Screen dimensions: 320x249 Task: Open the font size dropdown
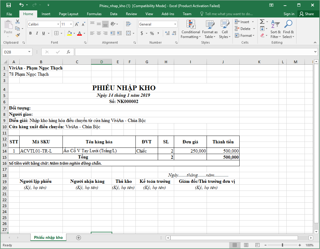pos(71,24)
